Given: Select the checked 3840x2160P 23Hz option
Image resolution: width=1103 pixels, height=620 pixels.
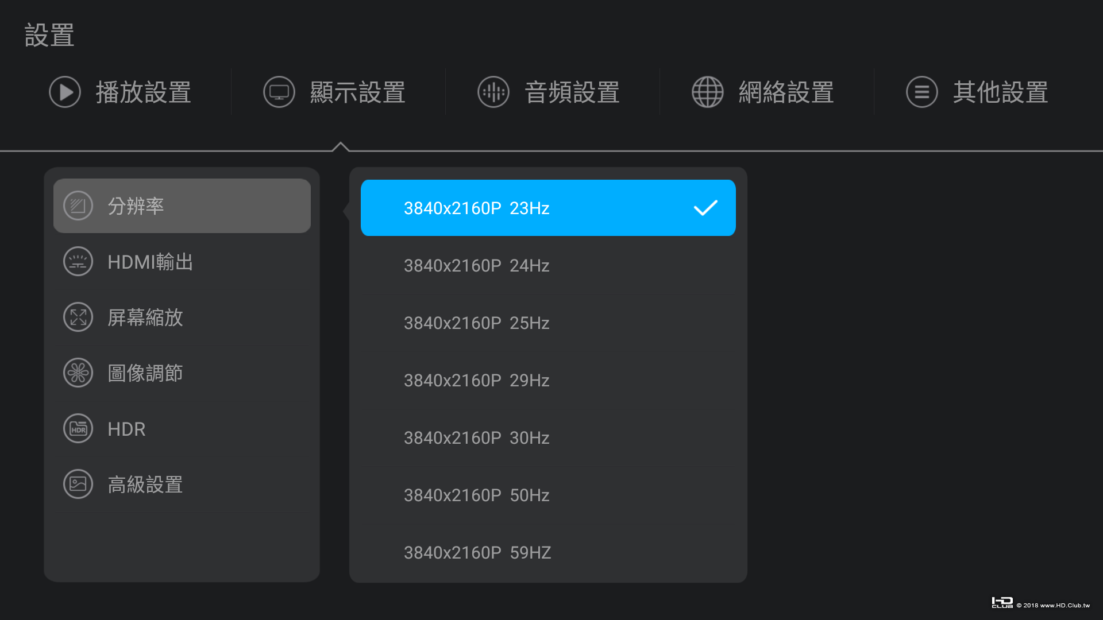Looking at the screenshot, I should pyautogui.click(x=547, y=208).
